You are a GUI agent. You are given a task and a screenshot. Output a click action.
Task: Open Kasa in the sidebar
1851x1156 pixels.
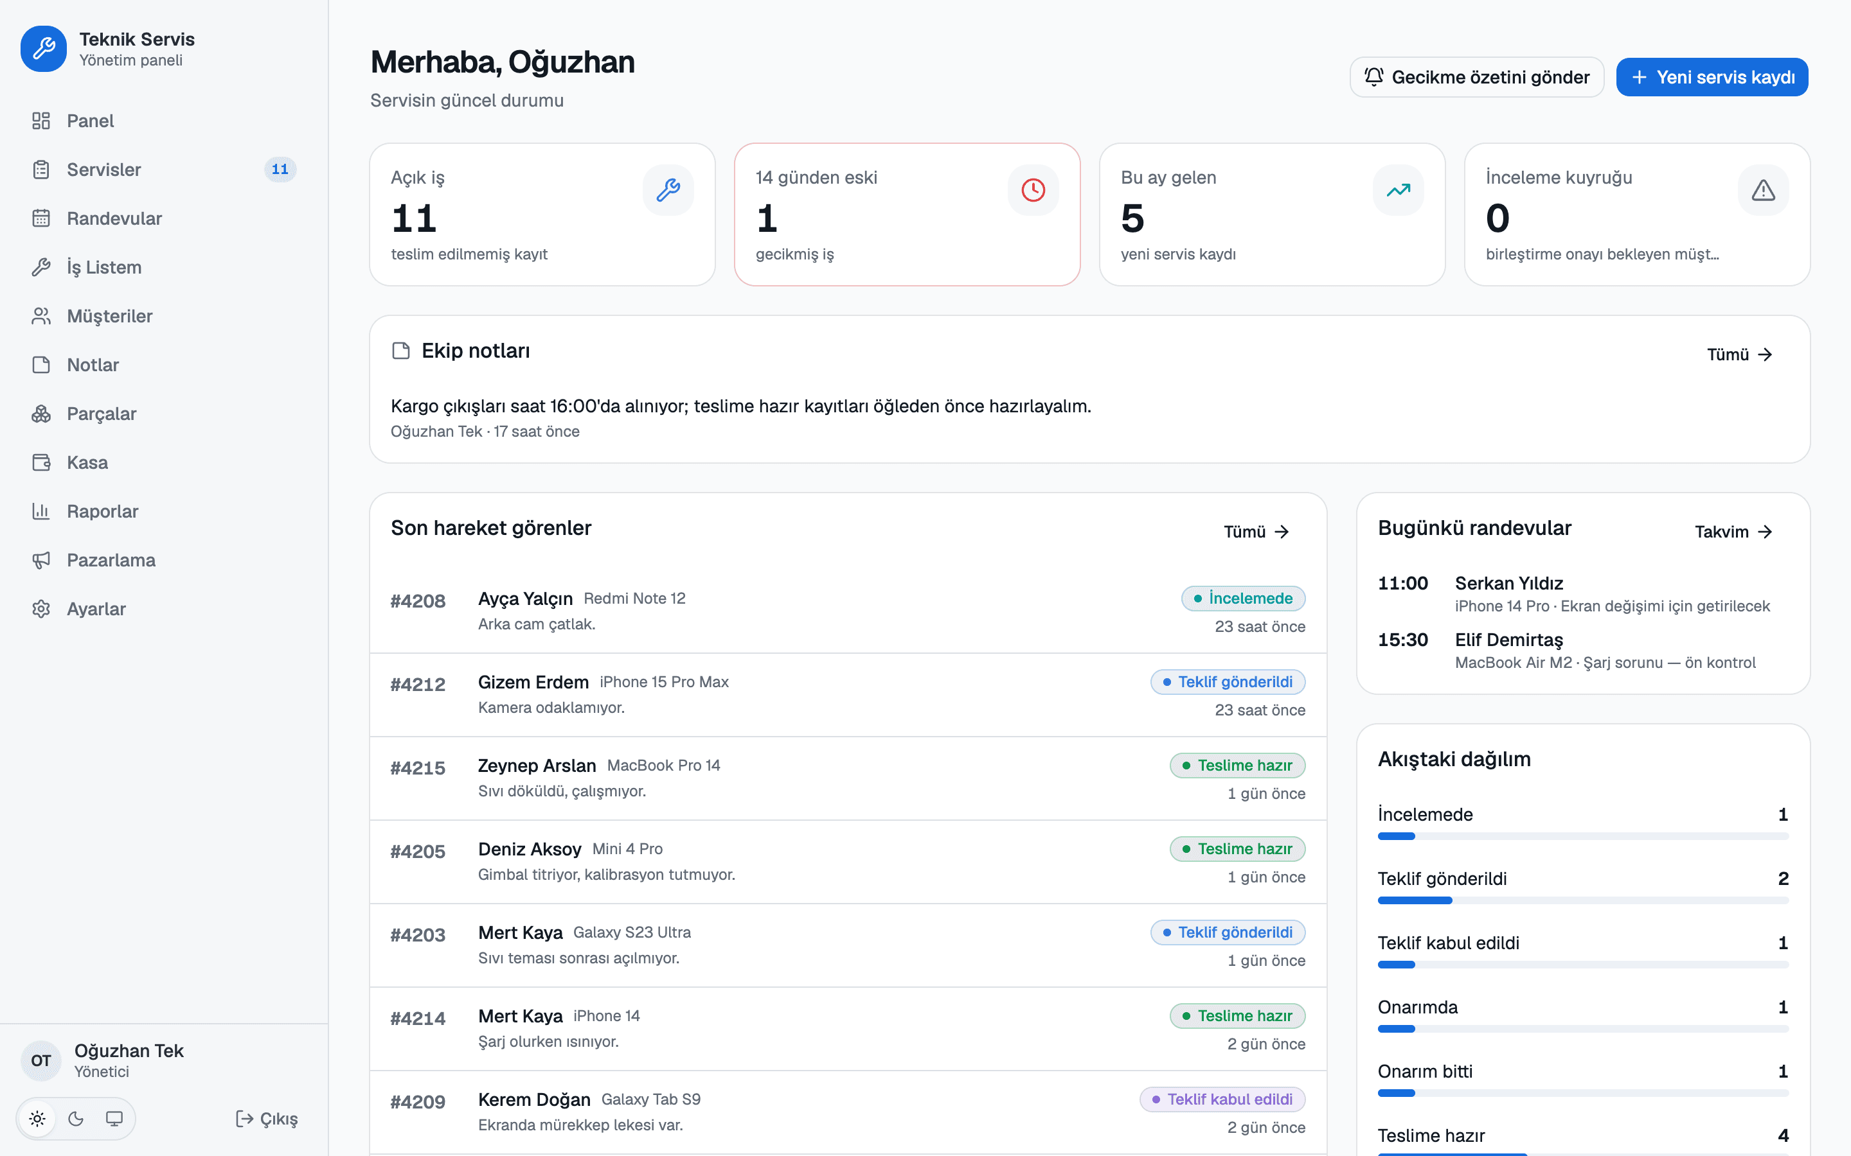(x=164, y=462)
